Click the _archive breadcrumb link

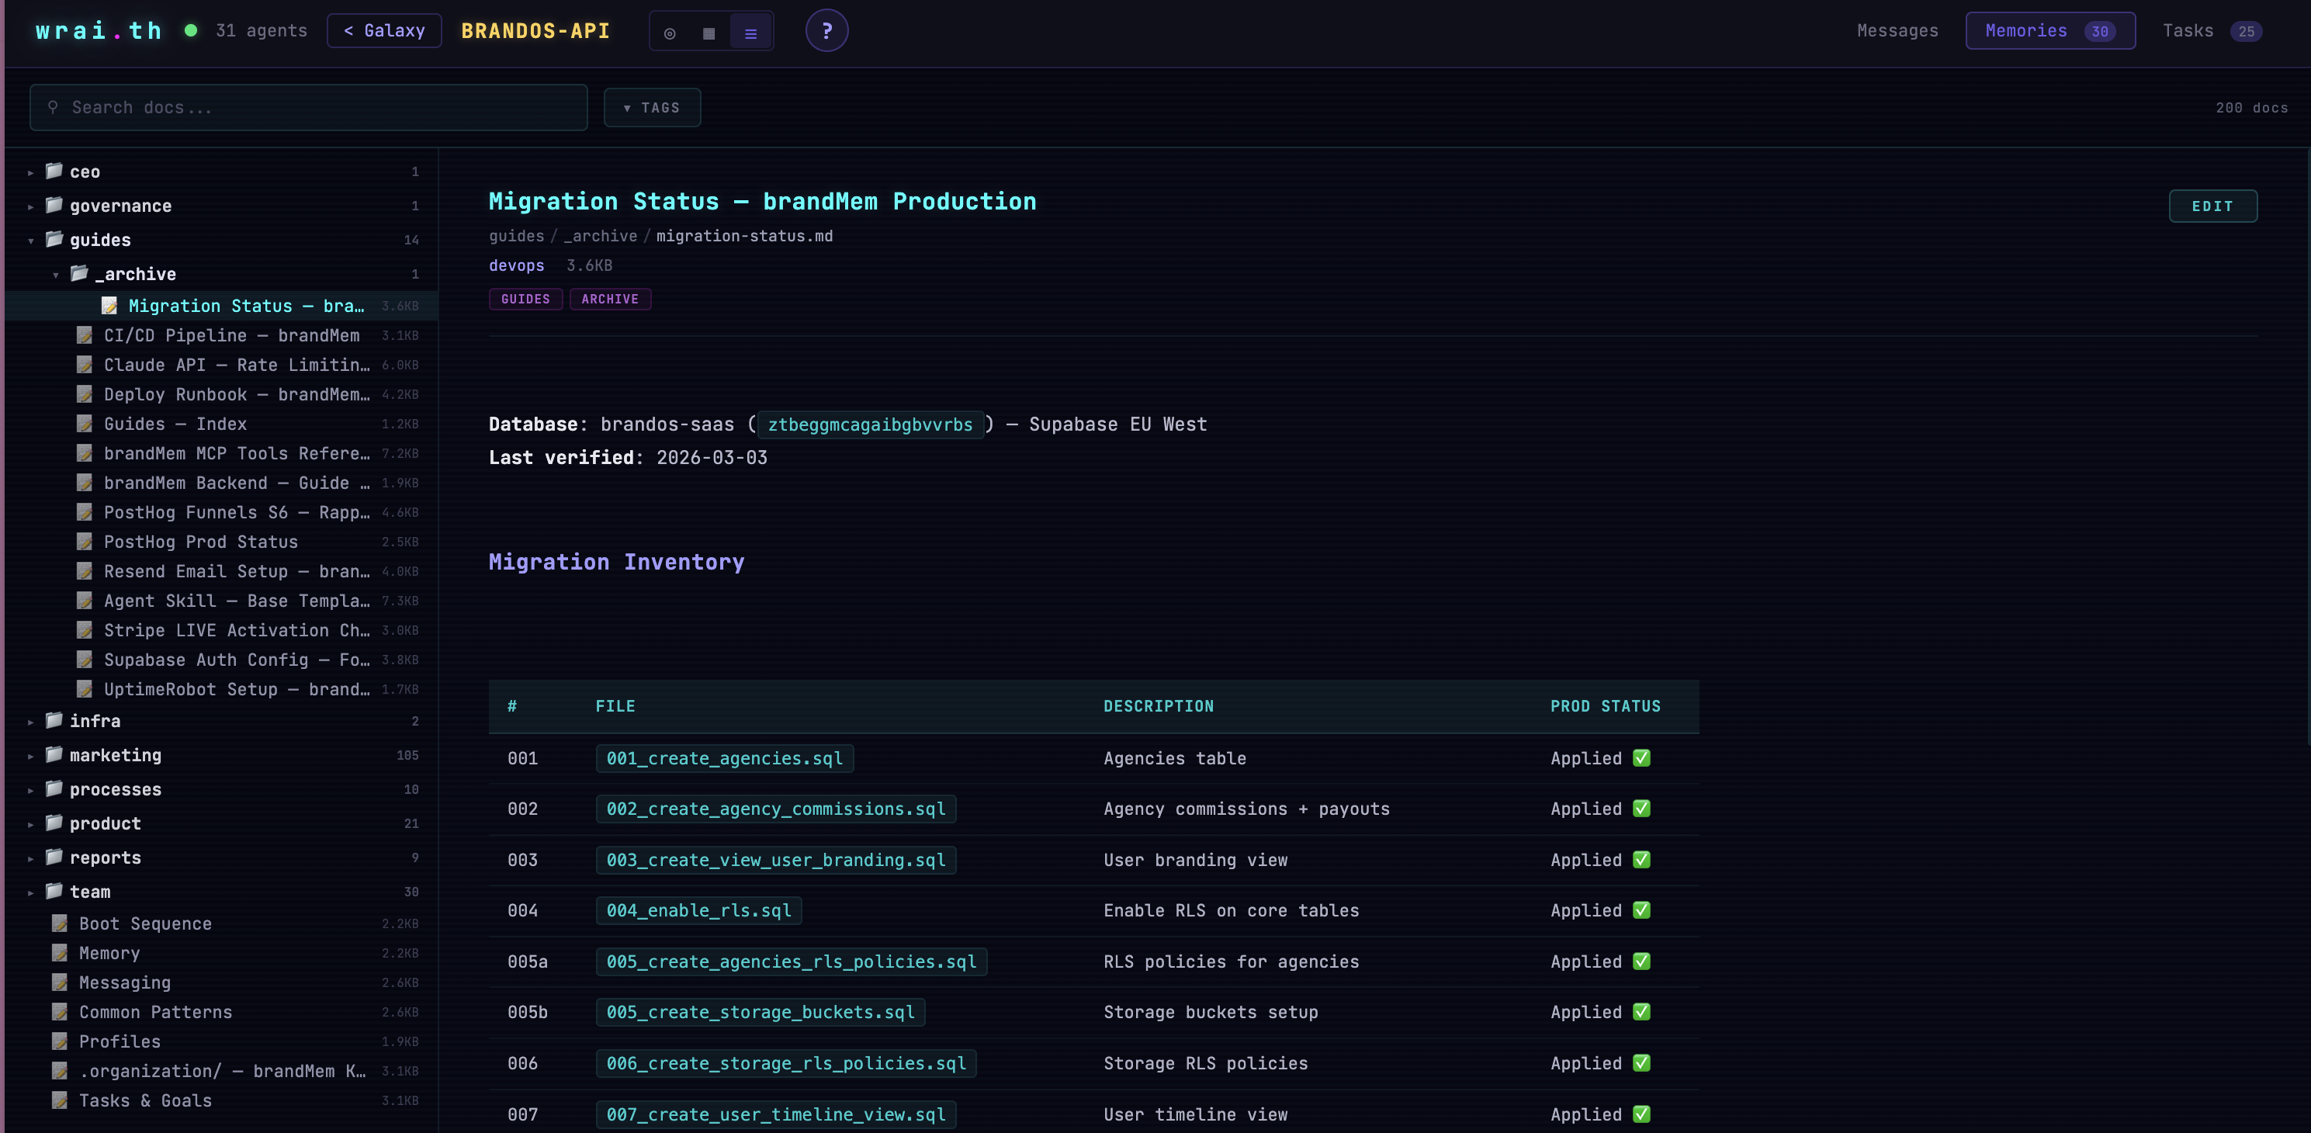point(600,236)
